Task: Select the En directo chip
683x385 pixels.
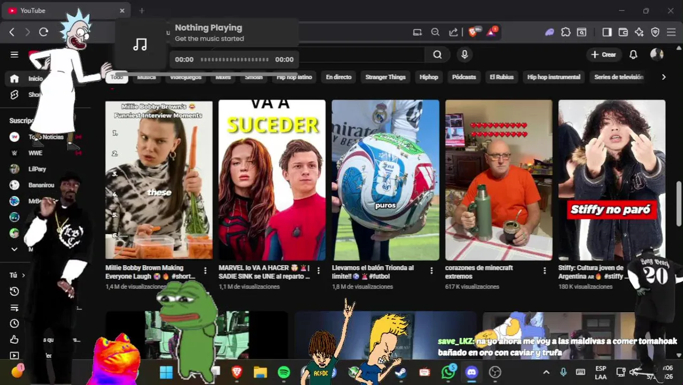Action: 339,77
